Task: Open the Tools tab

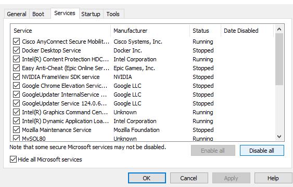Action: pyautogui.click(x=113, y=14)
